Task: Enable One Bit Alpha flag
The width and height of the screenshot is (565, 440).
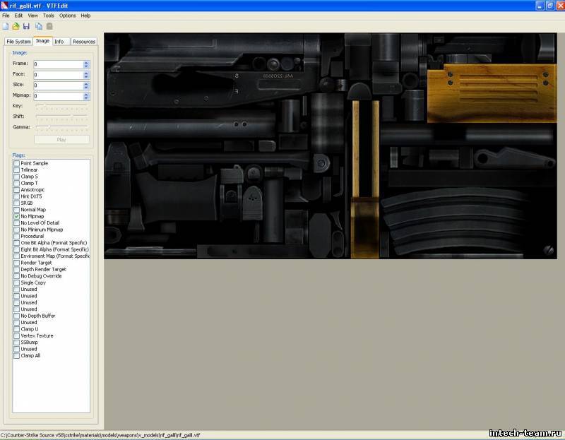Action: tap(16, 243)
